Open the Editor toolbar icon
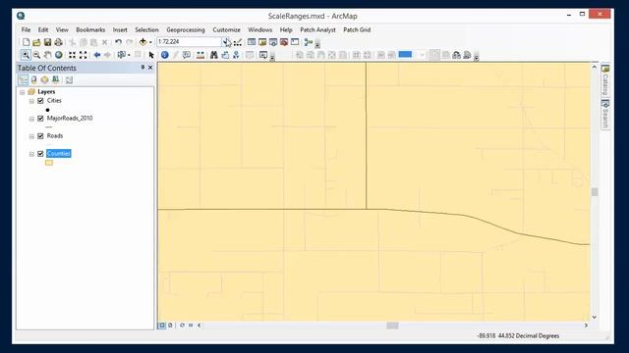Image resolution: width=629 pixels, height=353 pixels. (x=238, y=42)
